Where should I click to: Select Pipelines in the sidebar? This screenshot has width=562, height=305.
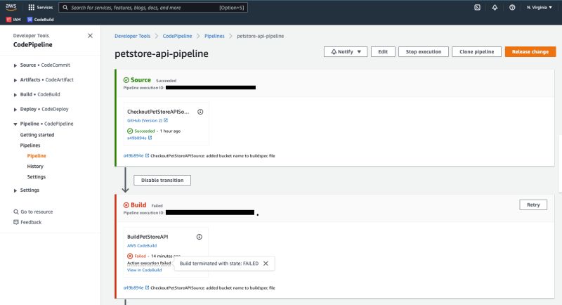[30, 145]
